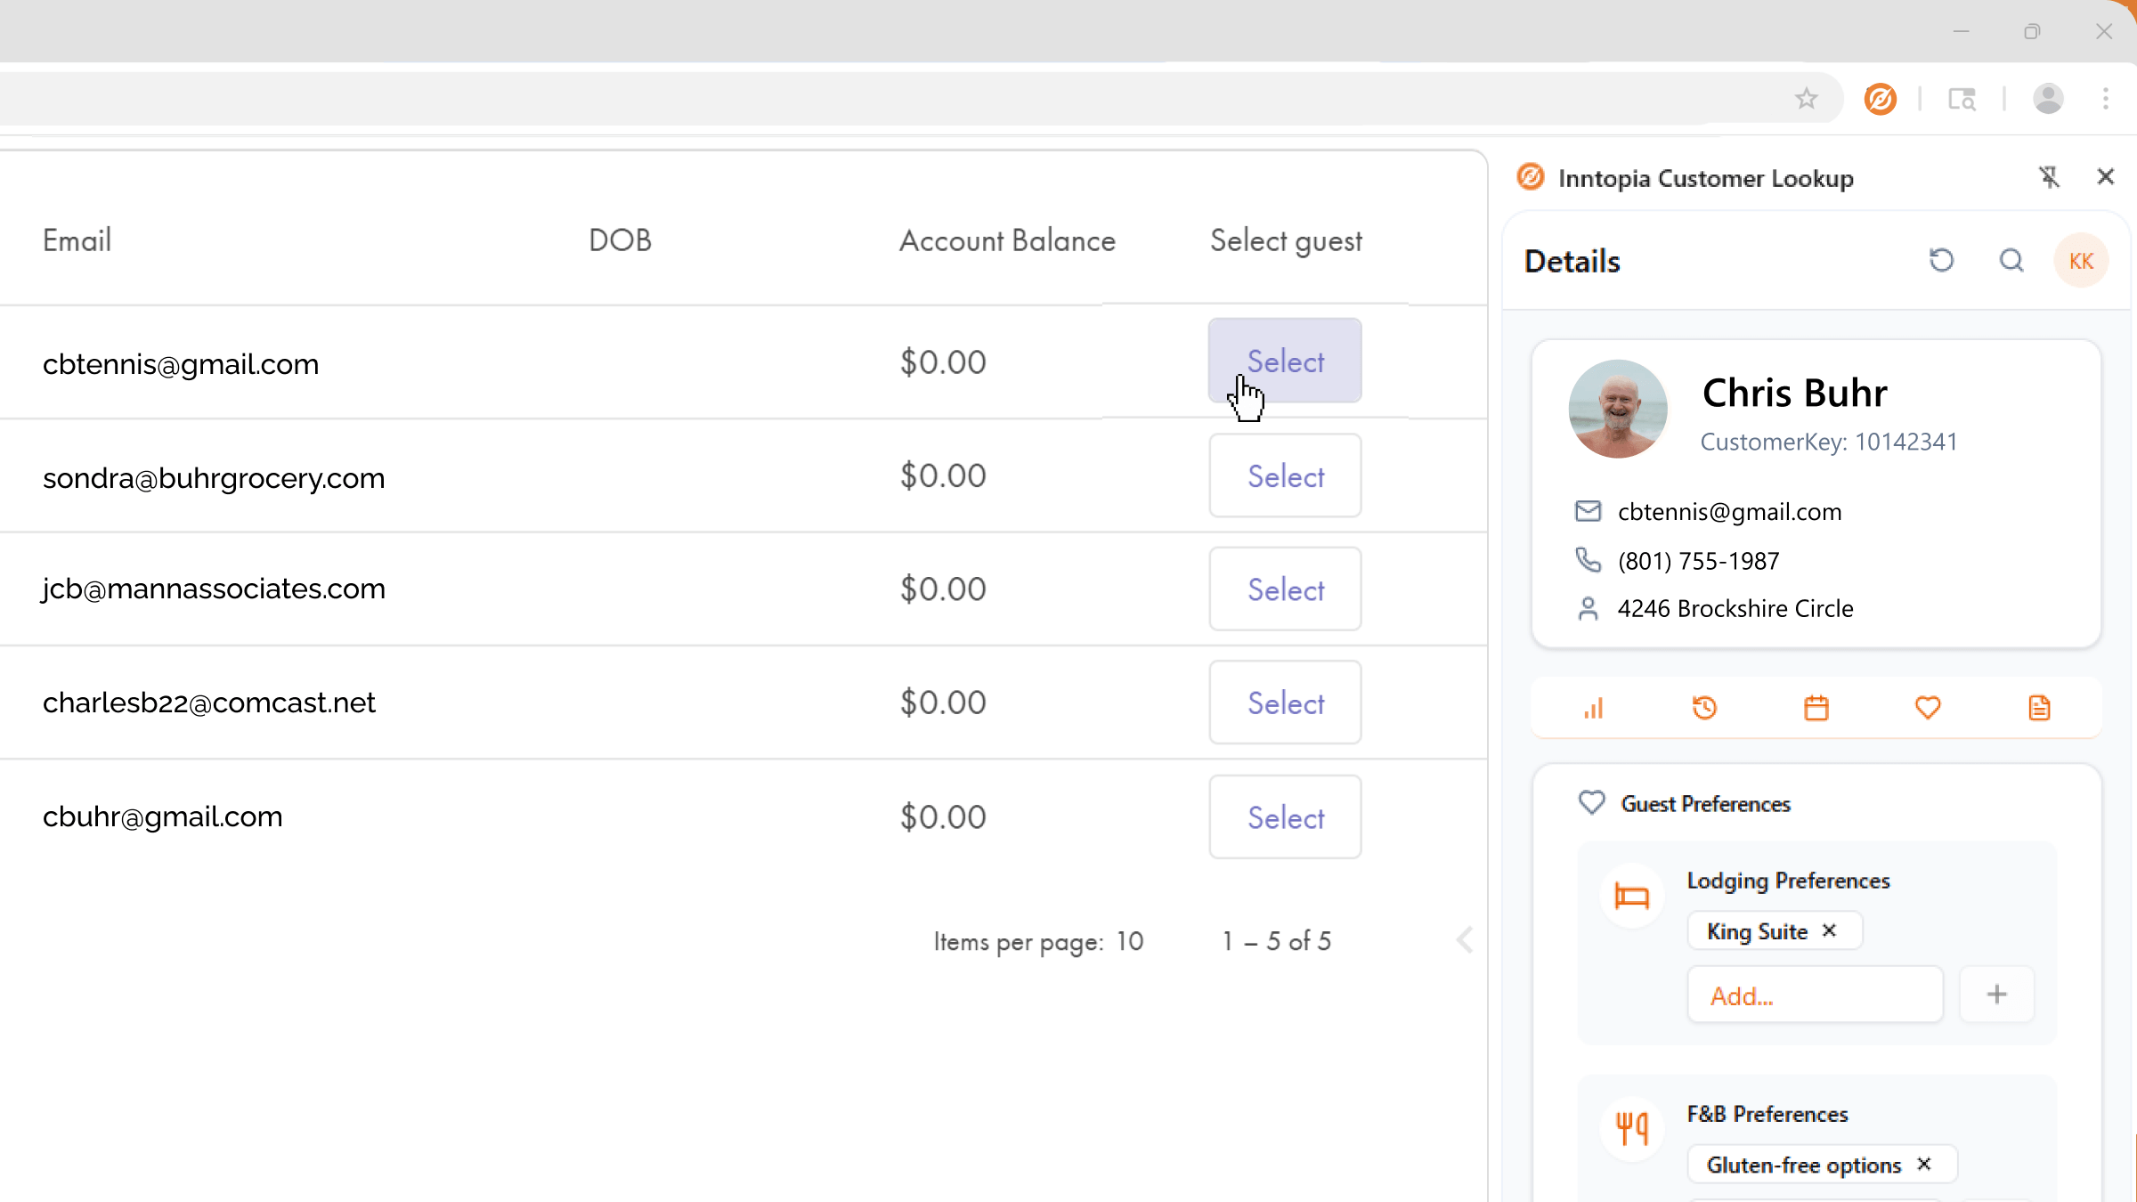2137x1202 pixels.
Task: Click the email icon beside cbtennis@gmail.com
Action: click(x=1589, y=511)
